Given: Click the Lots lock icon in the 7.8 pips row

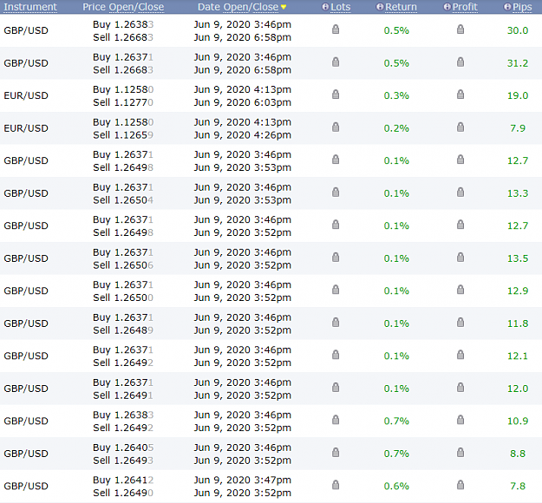Looking at the screenshot, I should tap(336, 485).
